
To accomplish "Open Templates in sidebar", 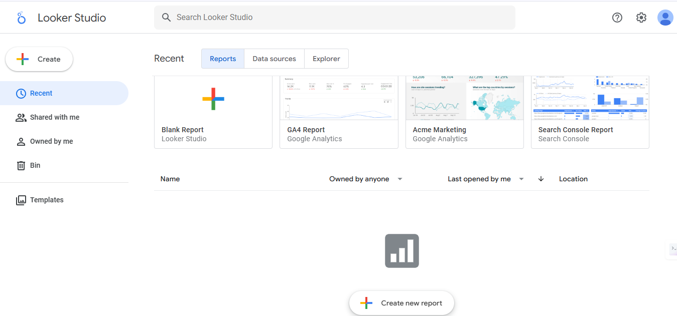I will click(64, 200).
